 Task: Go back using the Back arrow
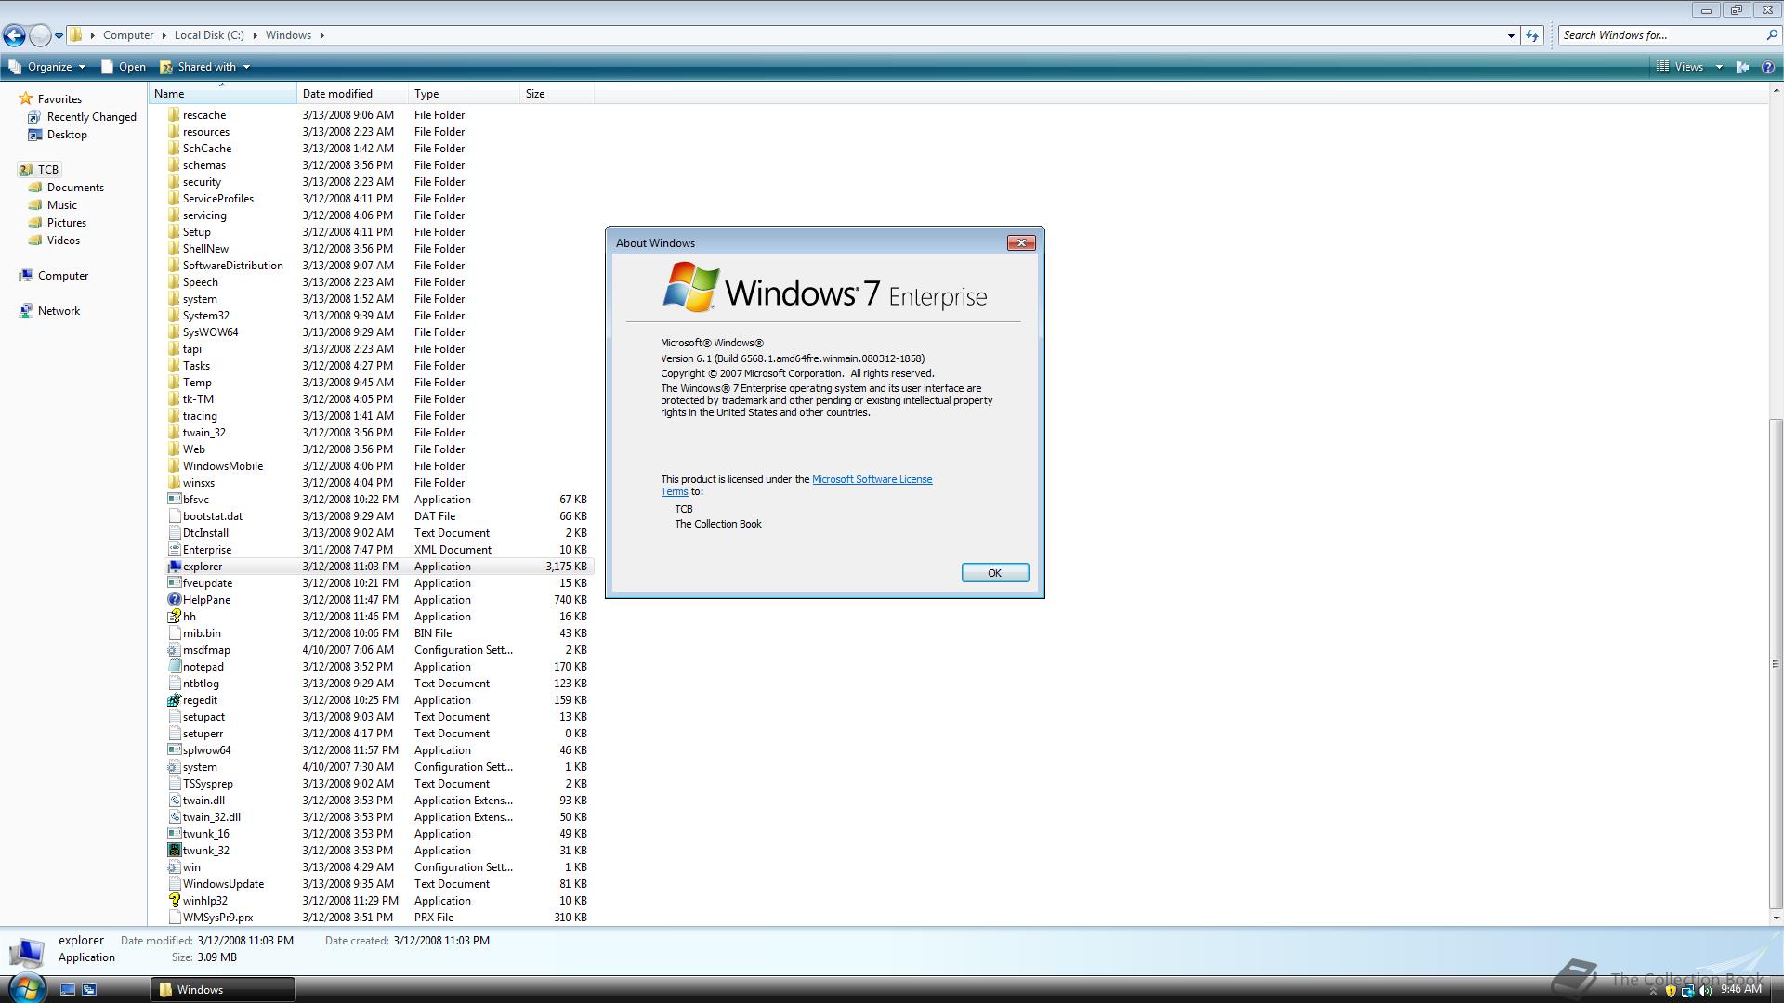[14, 35]
